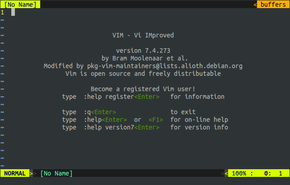
Task: Select the [No Name] buffer tab
Action: (x=20, y=5)
